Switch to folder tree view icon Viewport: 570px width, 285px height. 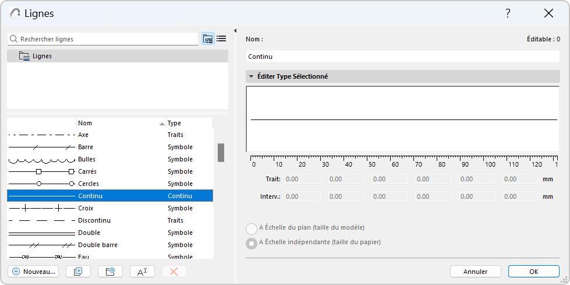208,39
